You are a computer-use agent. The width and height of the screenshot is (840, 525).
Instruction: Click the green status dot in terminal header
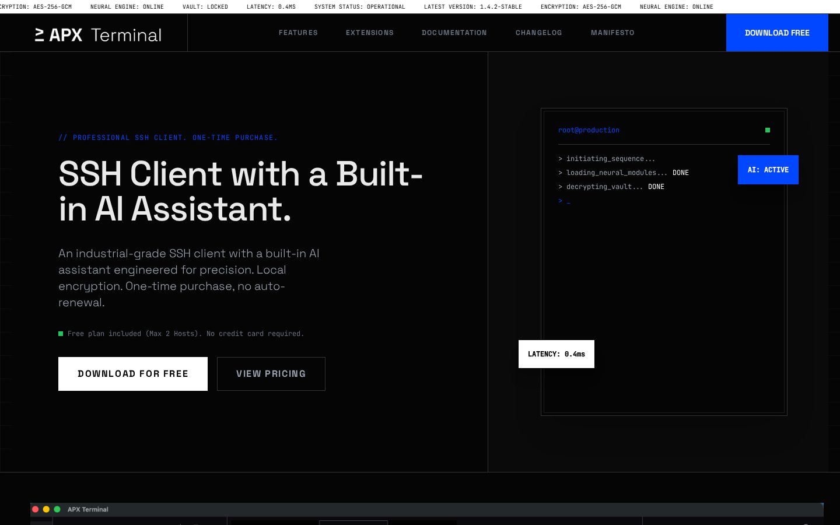tap(768, 130)
